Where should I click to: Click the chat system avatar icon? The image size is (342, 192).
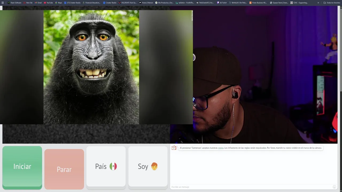(x=174, y=148)
